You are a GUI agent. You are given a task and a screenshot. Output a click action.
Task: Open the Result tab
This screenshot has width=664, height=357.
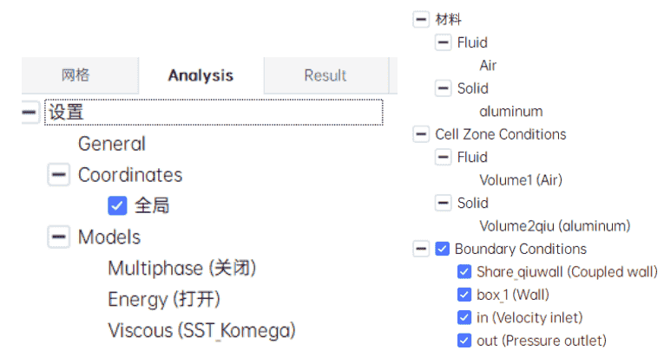(326, 75)
